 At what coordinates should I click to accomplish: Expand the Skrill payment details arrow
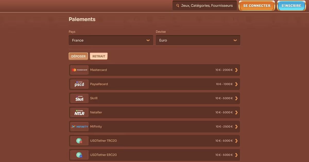tap(236, 98)
